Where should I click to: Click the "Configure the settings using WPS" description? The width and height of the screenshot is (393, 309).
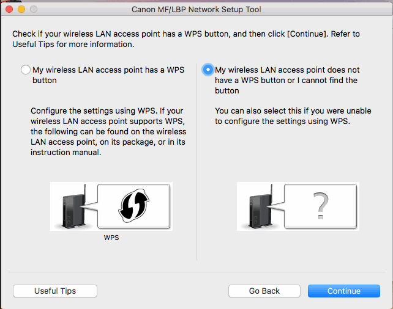point(108,131)
